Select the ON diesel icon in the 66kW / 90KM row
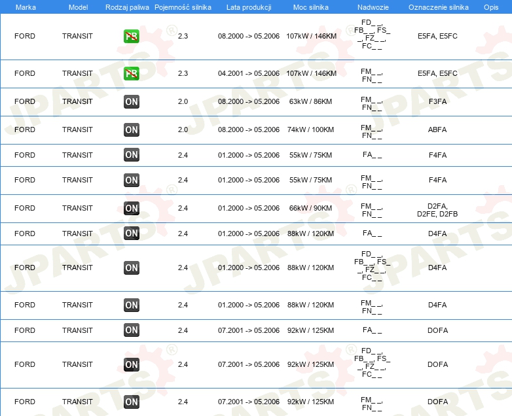Viewport: 512px width, 416px height. pos(131,208)
